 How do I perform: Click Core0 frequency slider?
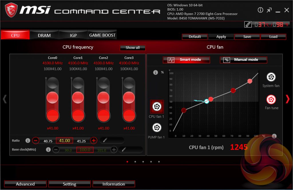(x=53, y=100)
